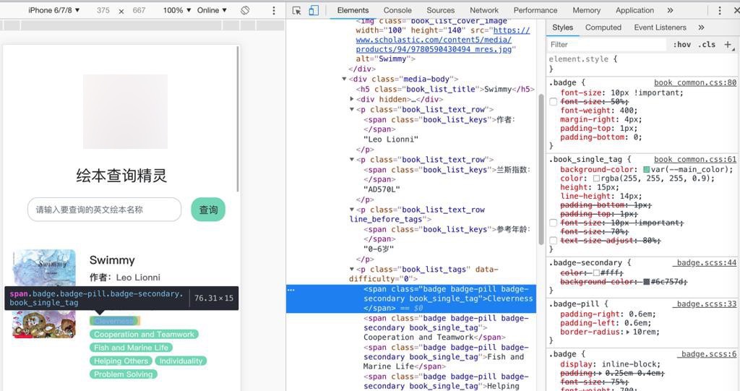Screen dimensions: 740x391
Task: Toggle the .cls element classes button
Action: (x=707, y=44)
